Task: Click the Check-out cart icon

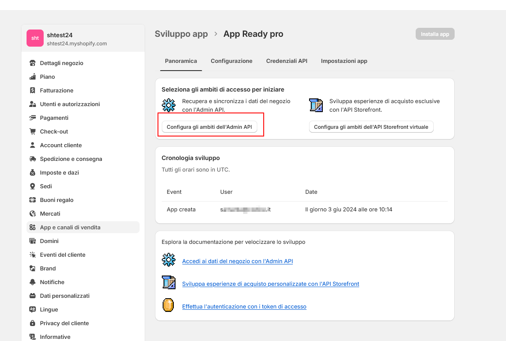Action: pyautogui.click(x=33, y=132)
